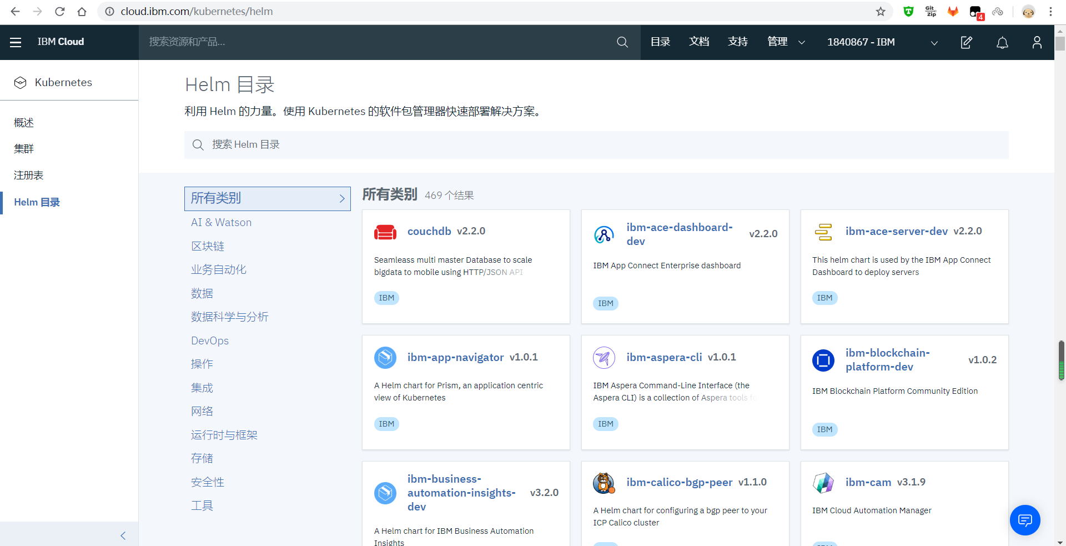Collapse the left sidebar with the chevron

click(123, 535)
